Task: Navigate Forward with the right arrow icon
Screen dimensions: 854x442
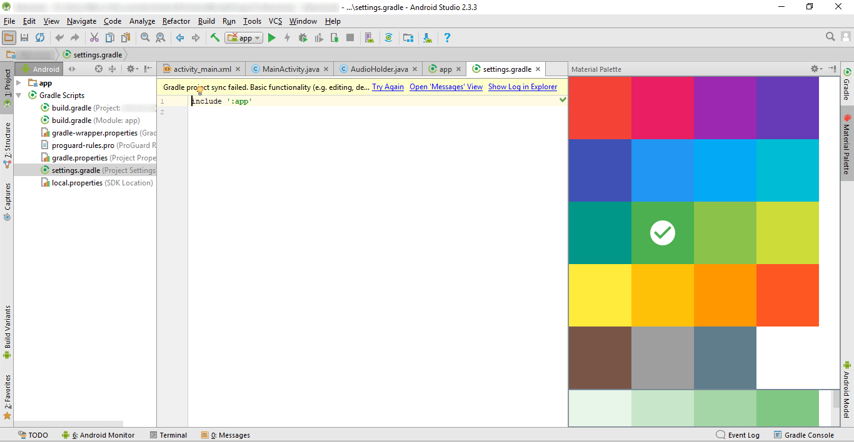Action: coord(196,37)
